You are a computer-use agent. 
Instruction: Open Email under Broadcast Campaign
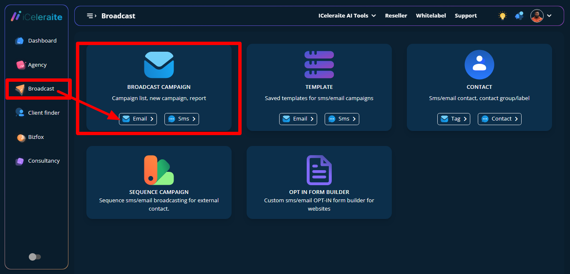pyautogui.click(x=138, y=119)
